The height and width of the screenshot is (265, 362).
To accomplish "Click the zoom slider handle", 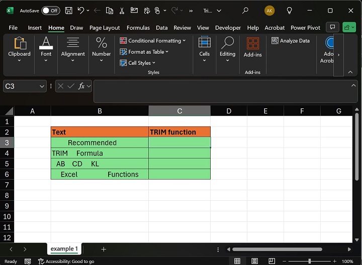I will 309,261.
